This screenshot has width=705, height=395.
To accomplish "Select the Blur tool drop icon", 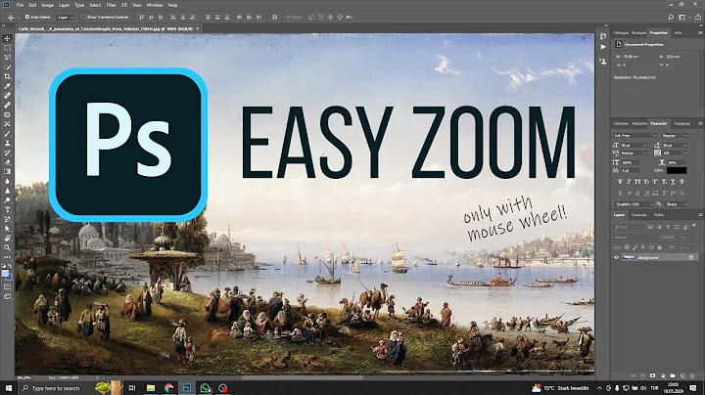I will point(7,181).
